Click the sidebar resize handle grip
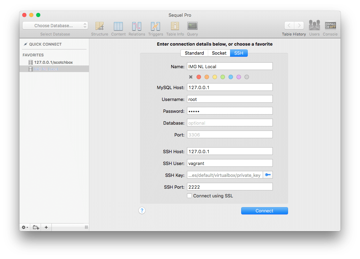This screenshot has width=360, height=259. [x=86, y=227]
